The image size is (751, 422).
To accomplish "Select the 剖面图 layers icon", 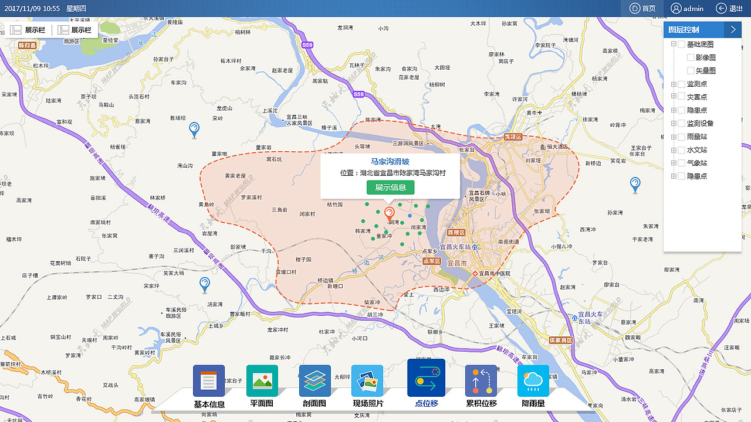I will point(315,381).
